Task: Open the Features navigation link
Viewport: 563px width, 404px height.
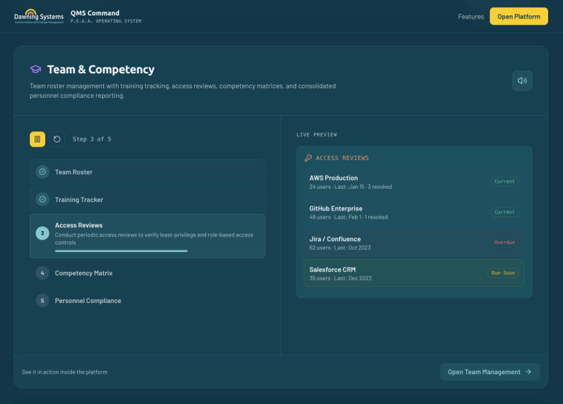Action: (x=471, y=17)
